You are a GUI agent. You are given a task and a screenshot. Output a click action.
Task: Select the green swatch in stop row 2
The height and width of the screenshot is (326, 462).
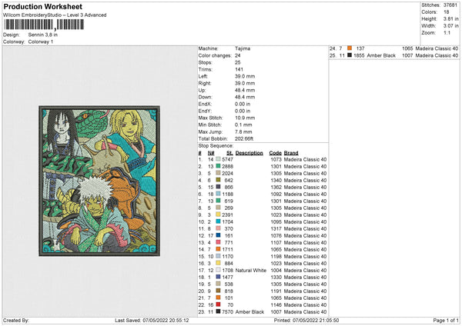click(218, 166)
